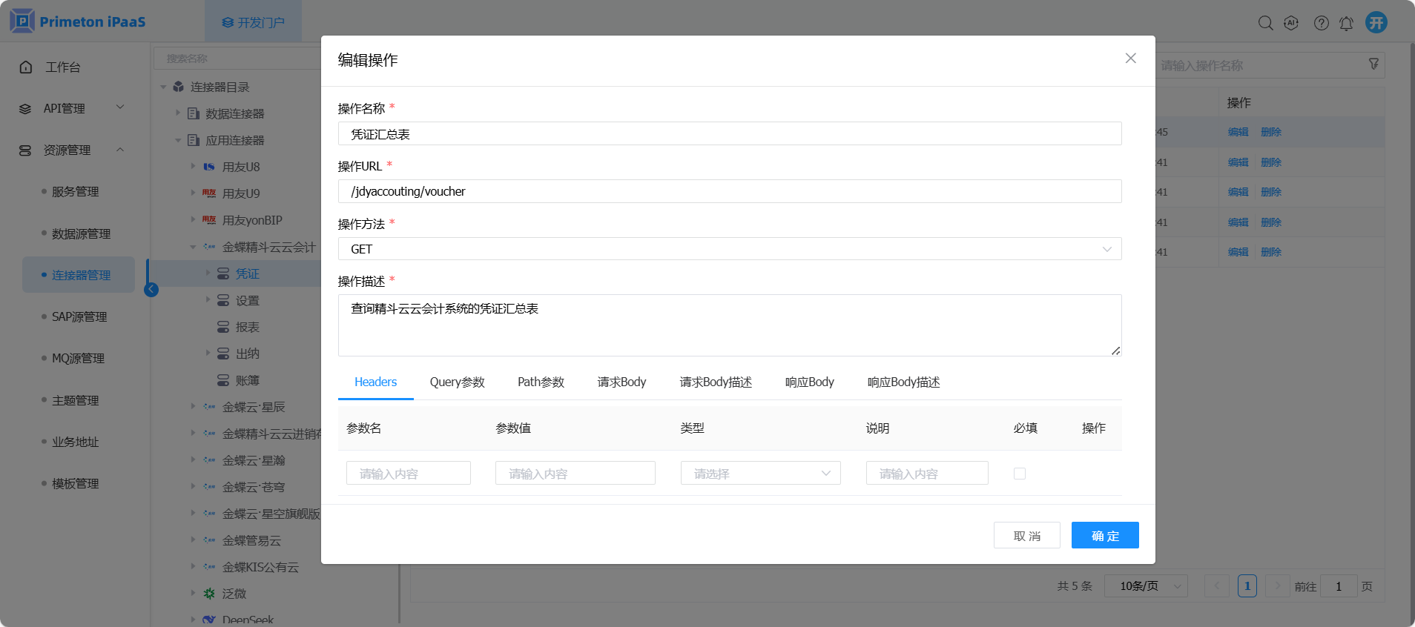Viewport: 1415px width, 627px height.
Task: Click the search magnifier icon in header
Action: [1265, 23]
